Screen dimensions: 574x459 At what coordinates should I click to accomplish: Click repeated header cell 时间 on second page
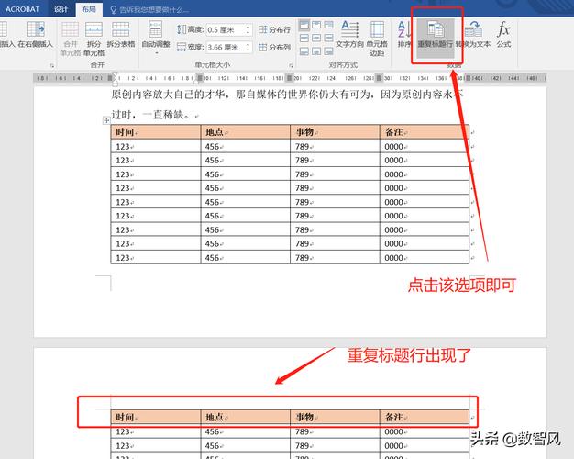click(156, 417)
